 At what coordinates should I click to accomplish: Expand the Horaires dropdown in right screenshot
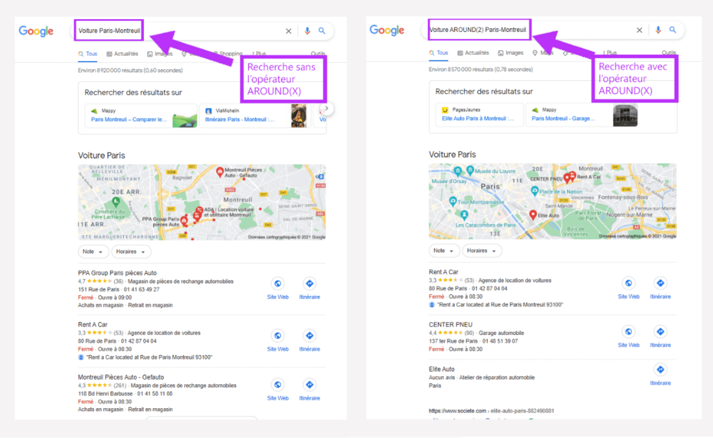click(483, 251)
